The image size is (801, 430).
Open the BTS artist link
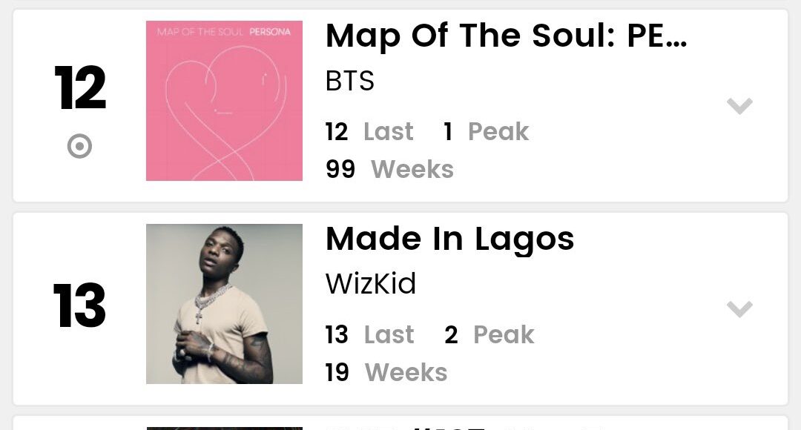[350, 81]
